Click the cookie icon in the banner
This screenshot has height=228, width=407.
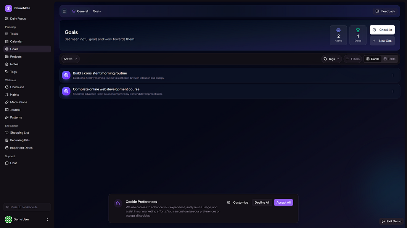(x=118, y=203)
